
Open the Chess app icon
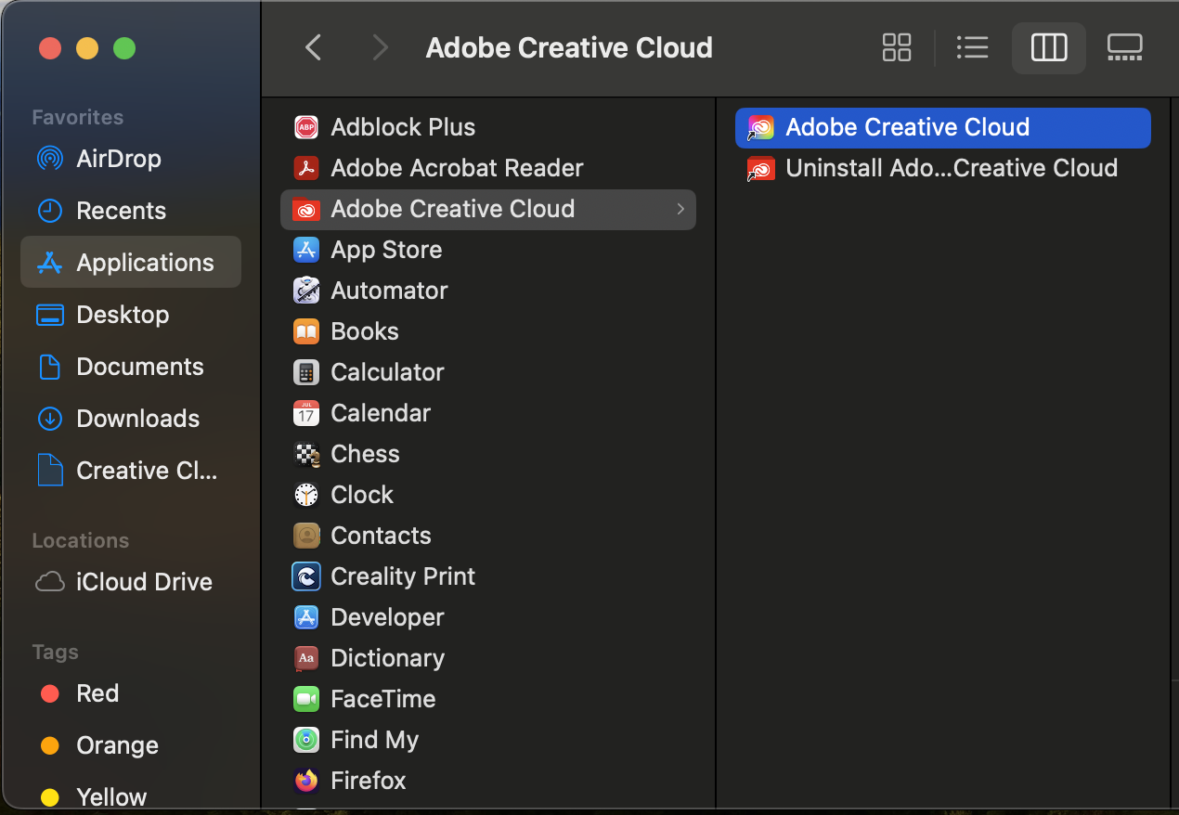(305, 454)
